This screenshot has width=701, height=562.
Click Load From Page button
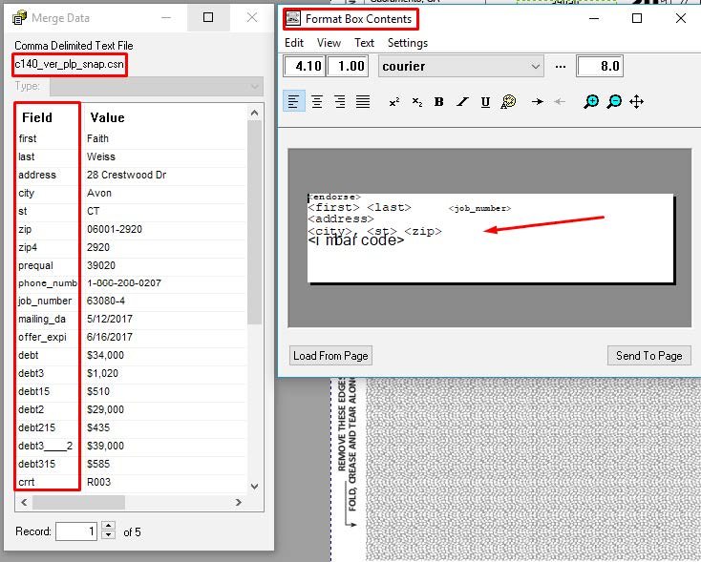tap(330, 356)
